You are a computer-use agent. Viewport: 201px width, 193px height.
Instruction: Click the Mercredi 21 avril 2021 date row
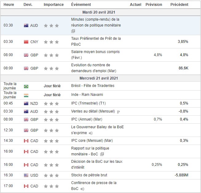(x=100, y=79)
